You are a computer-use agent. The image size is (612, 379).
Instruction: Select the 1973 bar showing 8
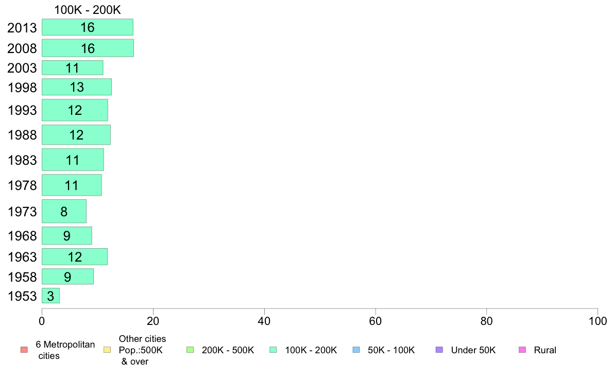point(64,211)
